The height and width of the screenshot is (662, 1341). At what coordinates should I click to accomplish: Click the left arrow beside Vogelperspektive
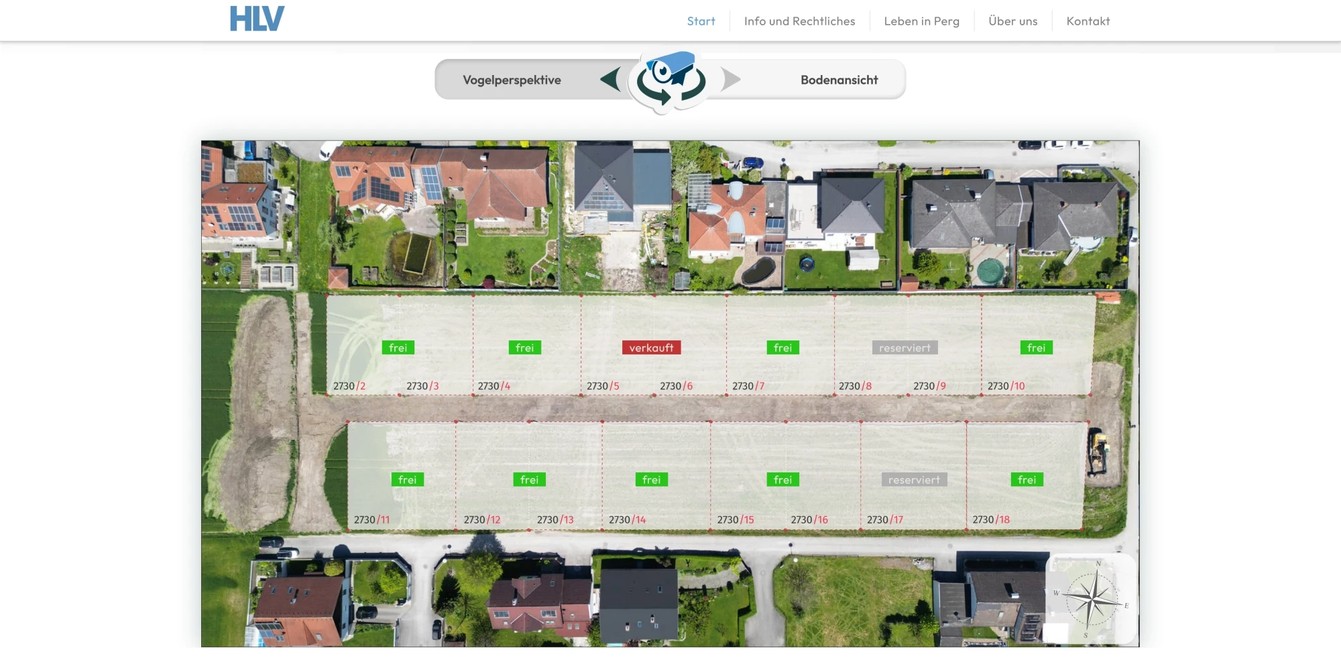point(610,80)
